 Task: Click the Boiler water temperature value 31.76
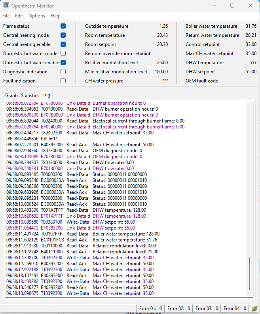pos(251,26)
